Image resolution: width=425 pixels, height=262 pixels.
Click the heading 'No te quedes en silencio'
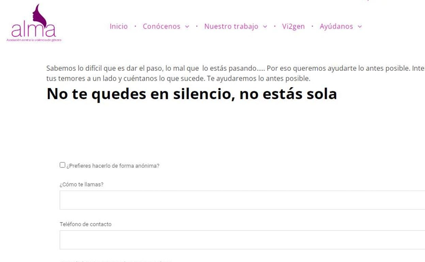pos(191,94)
